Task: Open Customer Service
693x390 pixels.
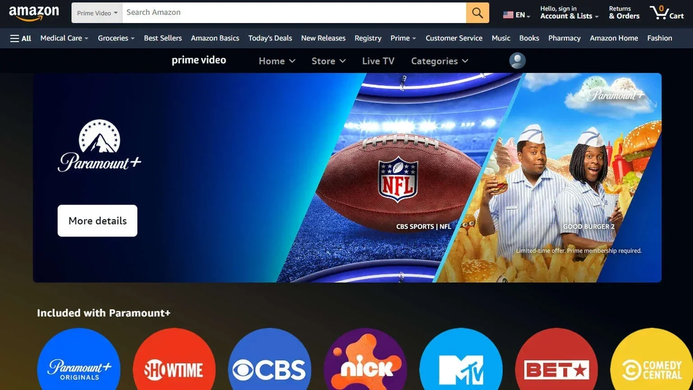Action: click(x=454, y=38)
